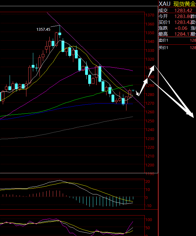Click the 1360 price axis label
This screenshot has height=236, width=196.
(x=150, y=24)
